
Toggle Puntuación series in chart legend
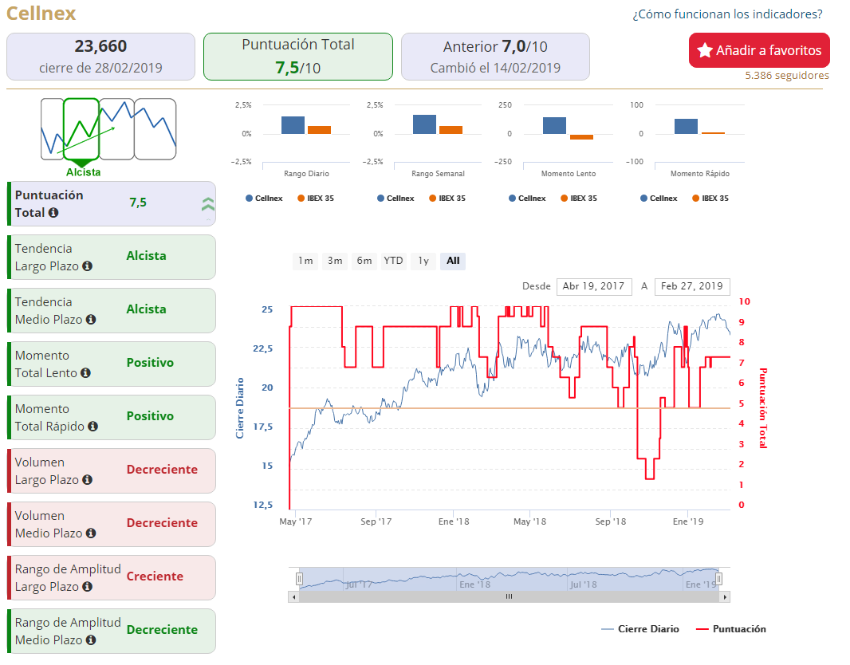click(731, 629)
